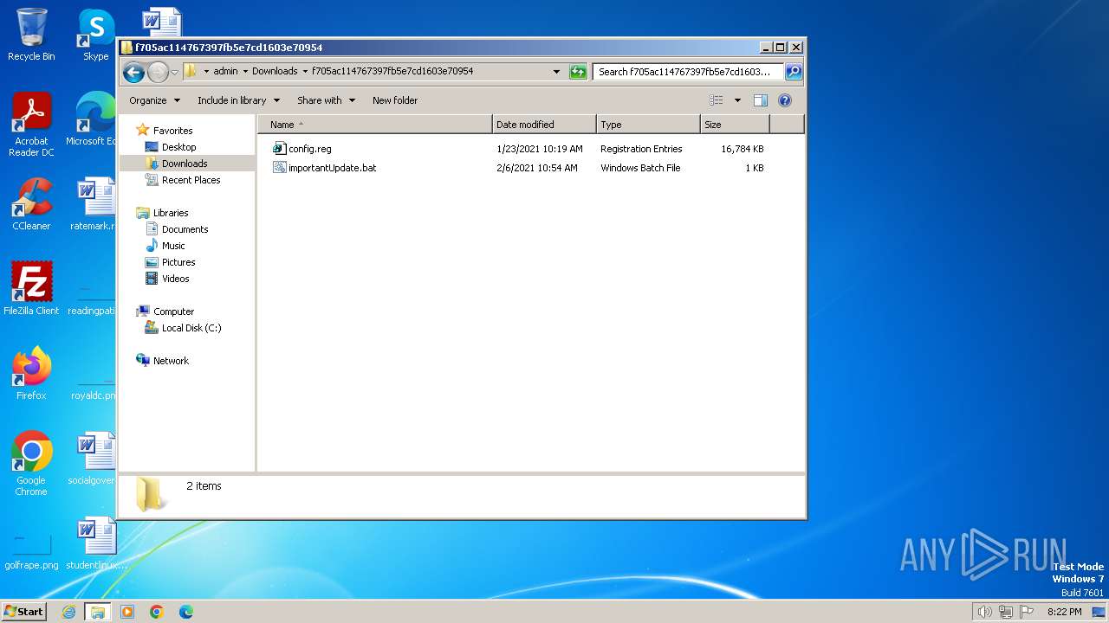Sort by Date modified column header
Screen dimensions: 1109x623
544,125
